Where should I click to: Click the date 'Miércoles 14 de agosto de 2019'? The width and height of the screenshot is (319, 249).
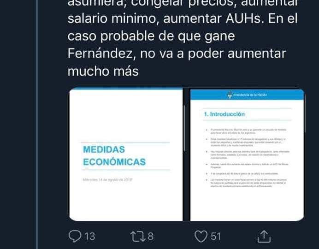(107, 180)
